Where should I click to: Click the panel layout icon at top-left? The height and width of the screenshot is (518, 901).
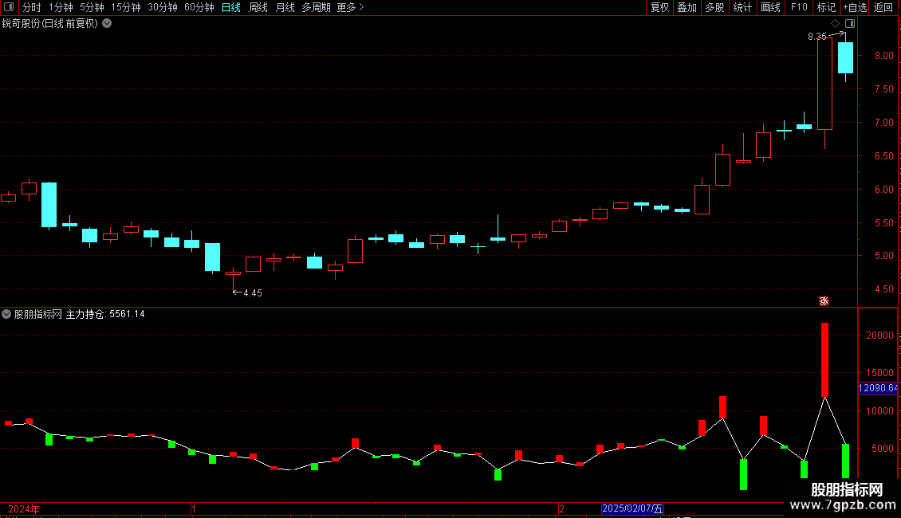coord(9,7)
